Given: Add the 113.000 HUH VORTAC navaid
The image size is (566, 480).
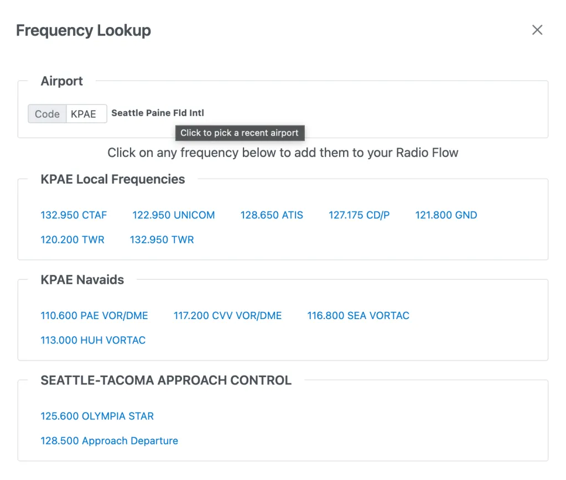Looking at the screenshot, I should pyautogui.click(x=93, y=340).
